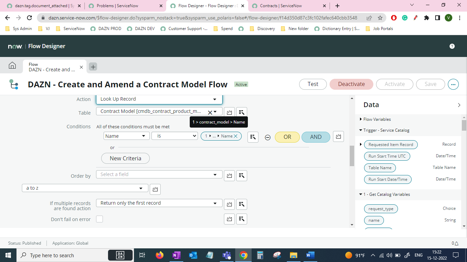Open data pill picker for Name condition
This screenshot has height=262, width=467.
pyautogui.click(x=253, y=137)
